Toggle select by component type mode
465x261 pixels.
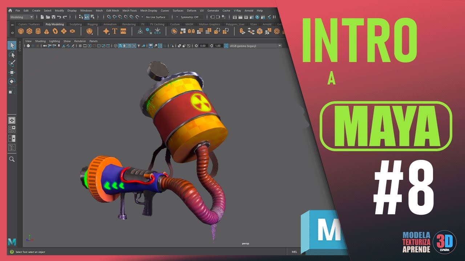[93, 17]
